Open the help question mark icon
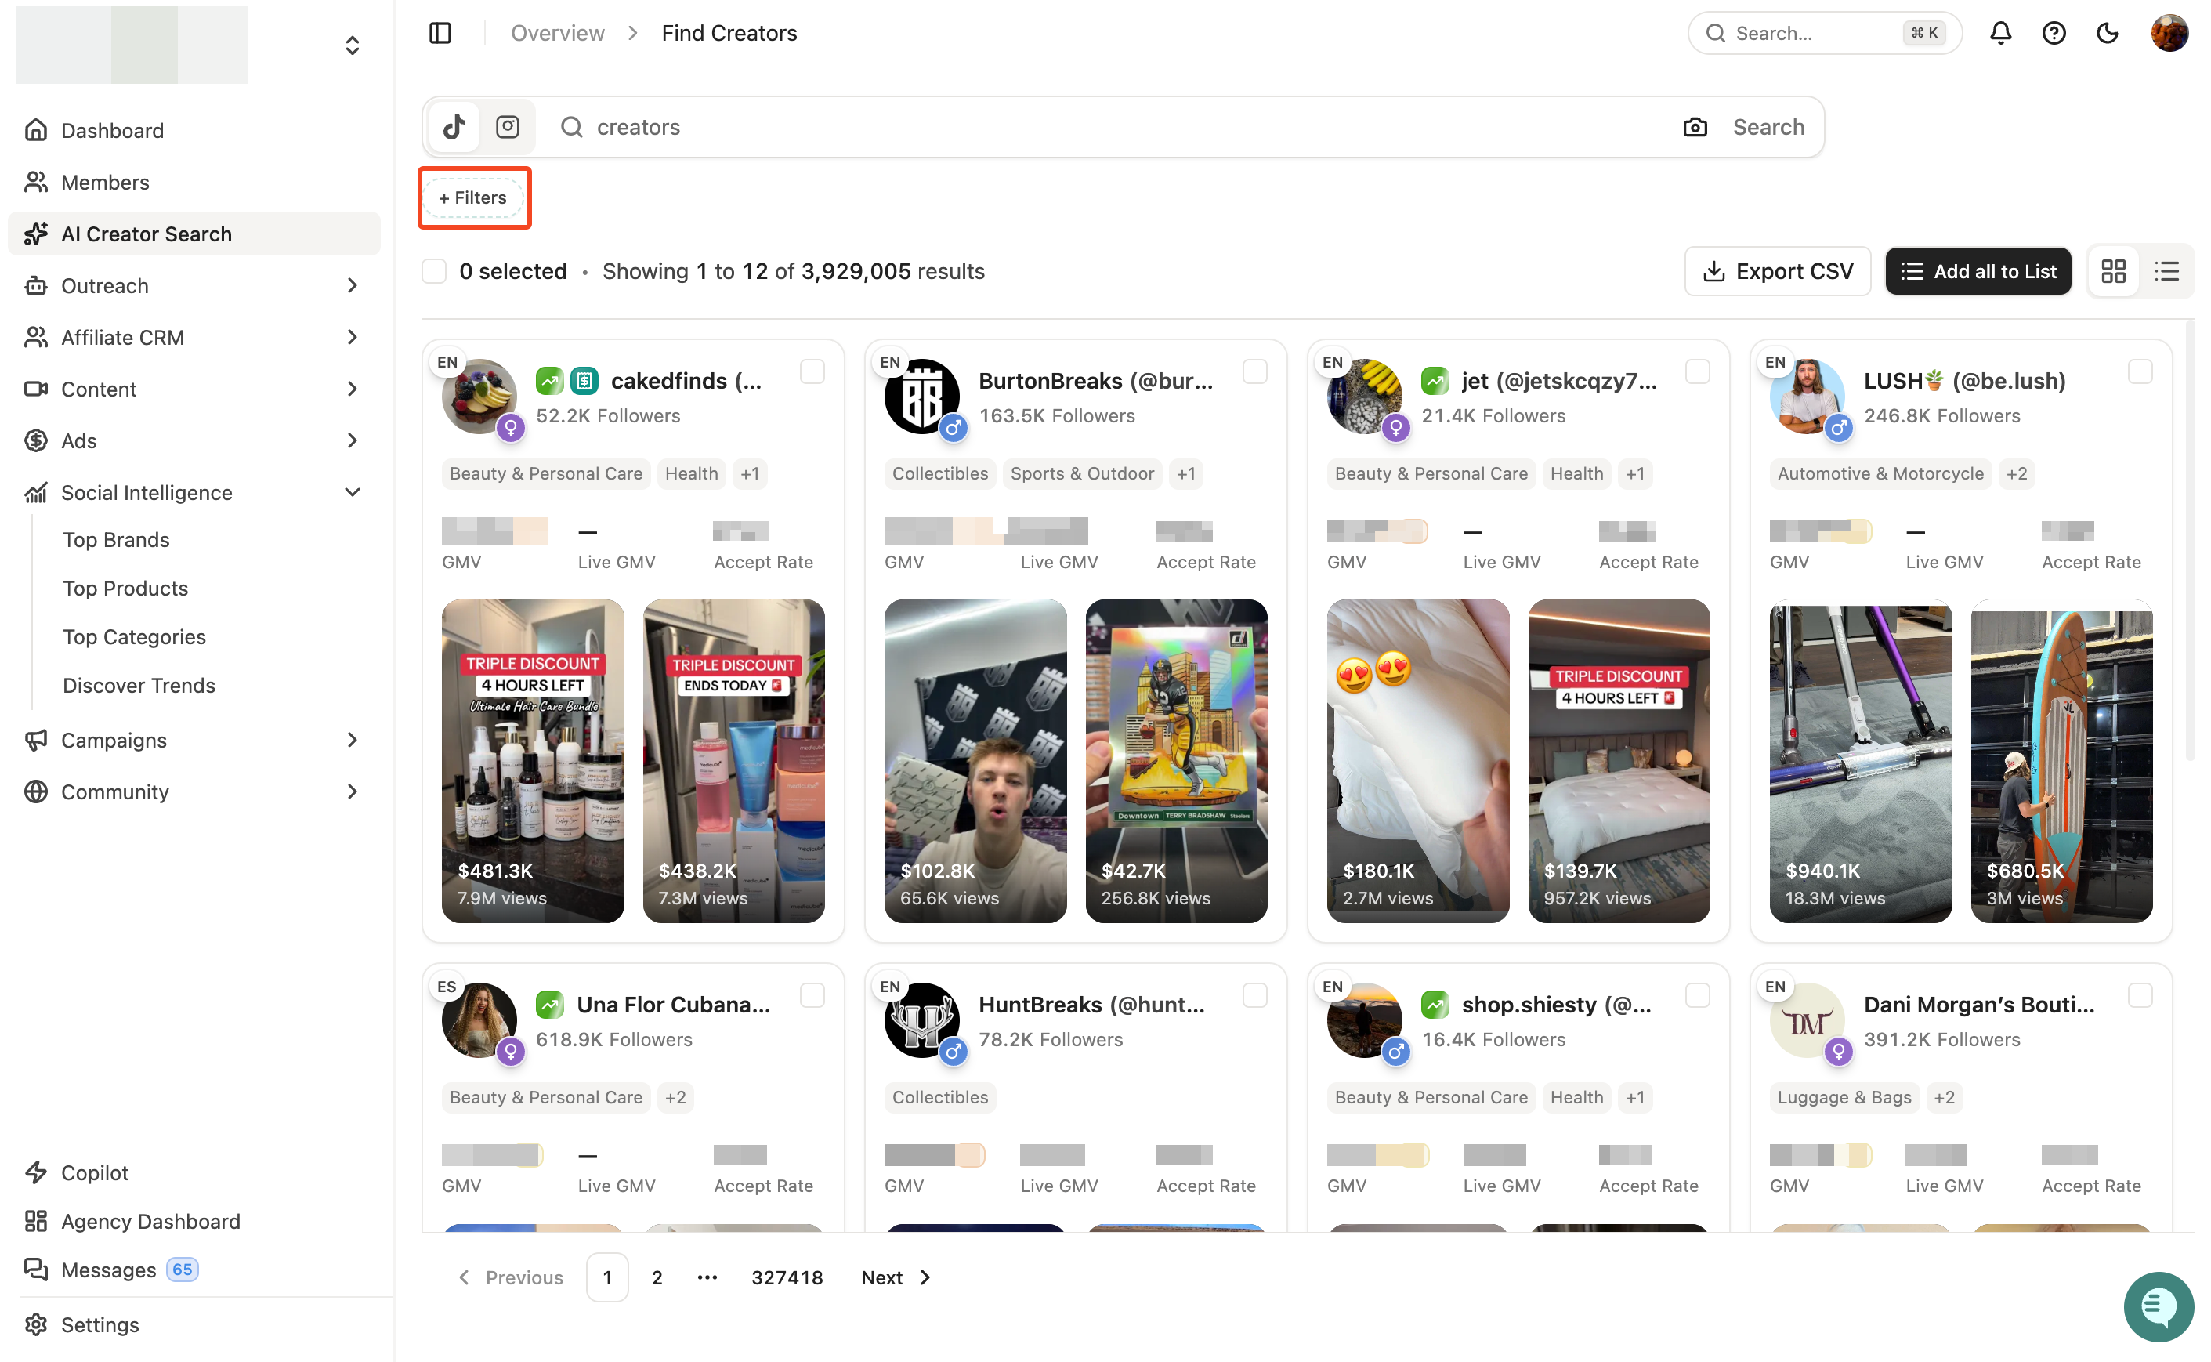2211x1362 pixels. point(2054,34)
